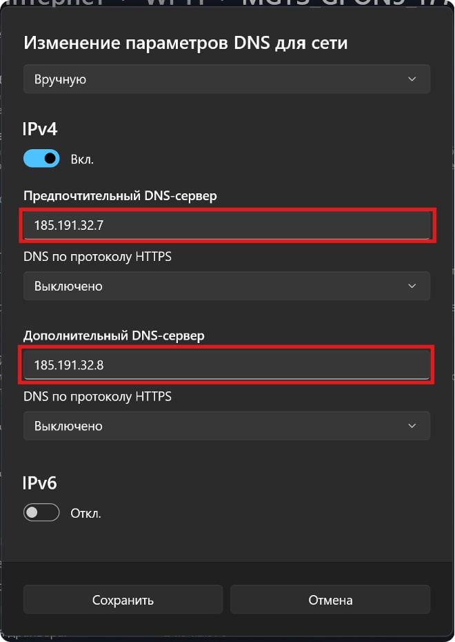
Task: Click chevron of the second "Выключено" dropdown
Action: 412,426
